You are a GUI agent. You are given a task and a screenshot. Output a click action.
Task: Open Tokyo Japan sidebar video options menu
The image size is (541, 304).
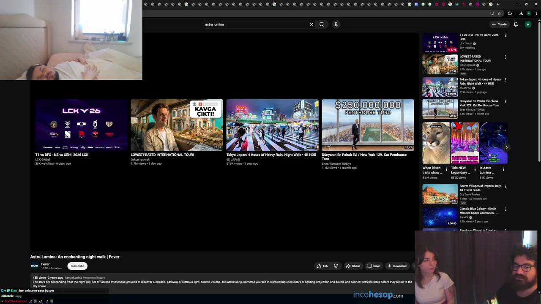[x=505, y=80]
